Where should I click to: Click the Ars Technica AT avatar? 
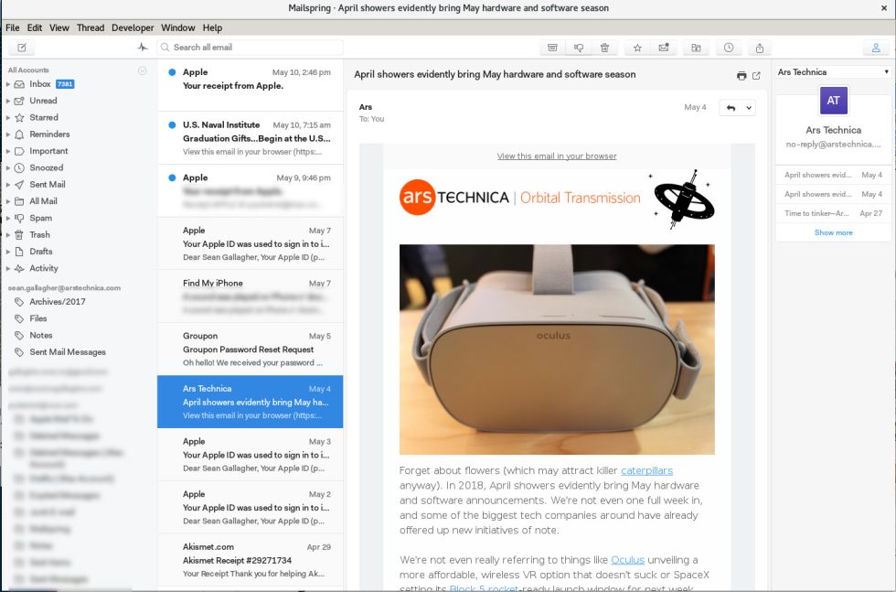(x=833, y=101)
